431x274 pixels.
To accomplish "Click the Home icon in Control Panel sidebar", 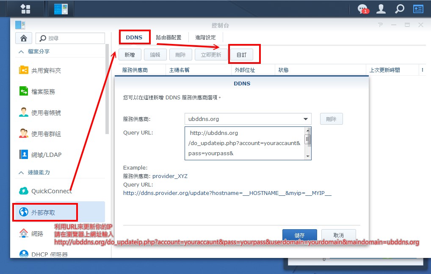I will pyautogui.click(x=23, y=38).
